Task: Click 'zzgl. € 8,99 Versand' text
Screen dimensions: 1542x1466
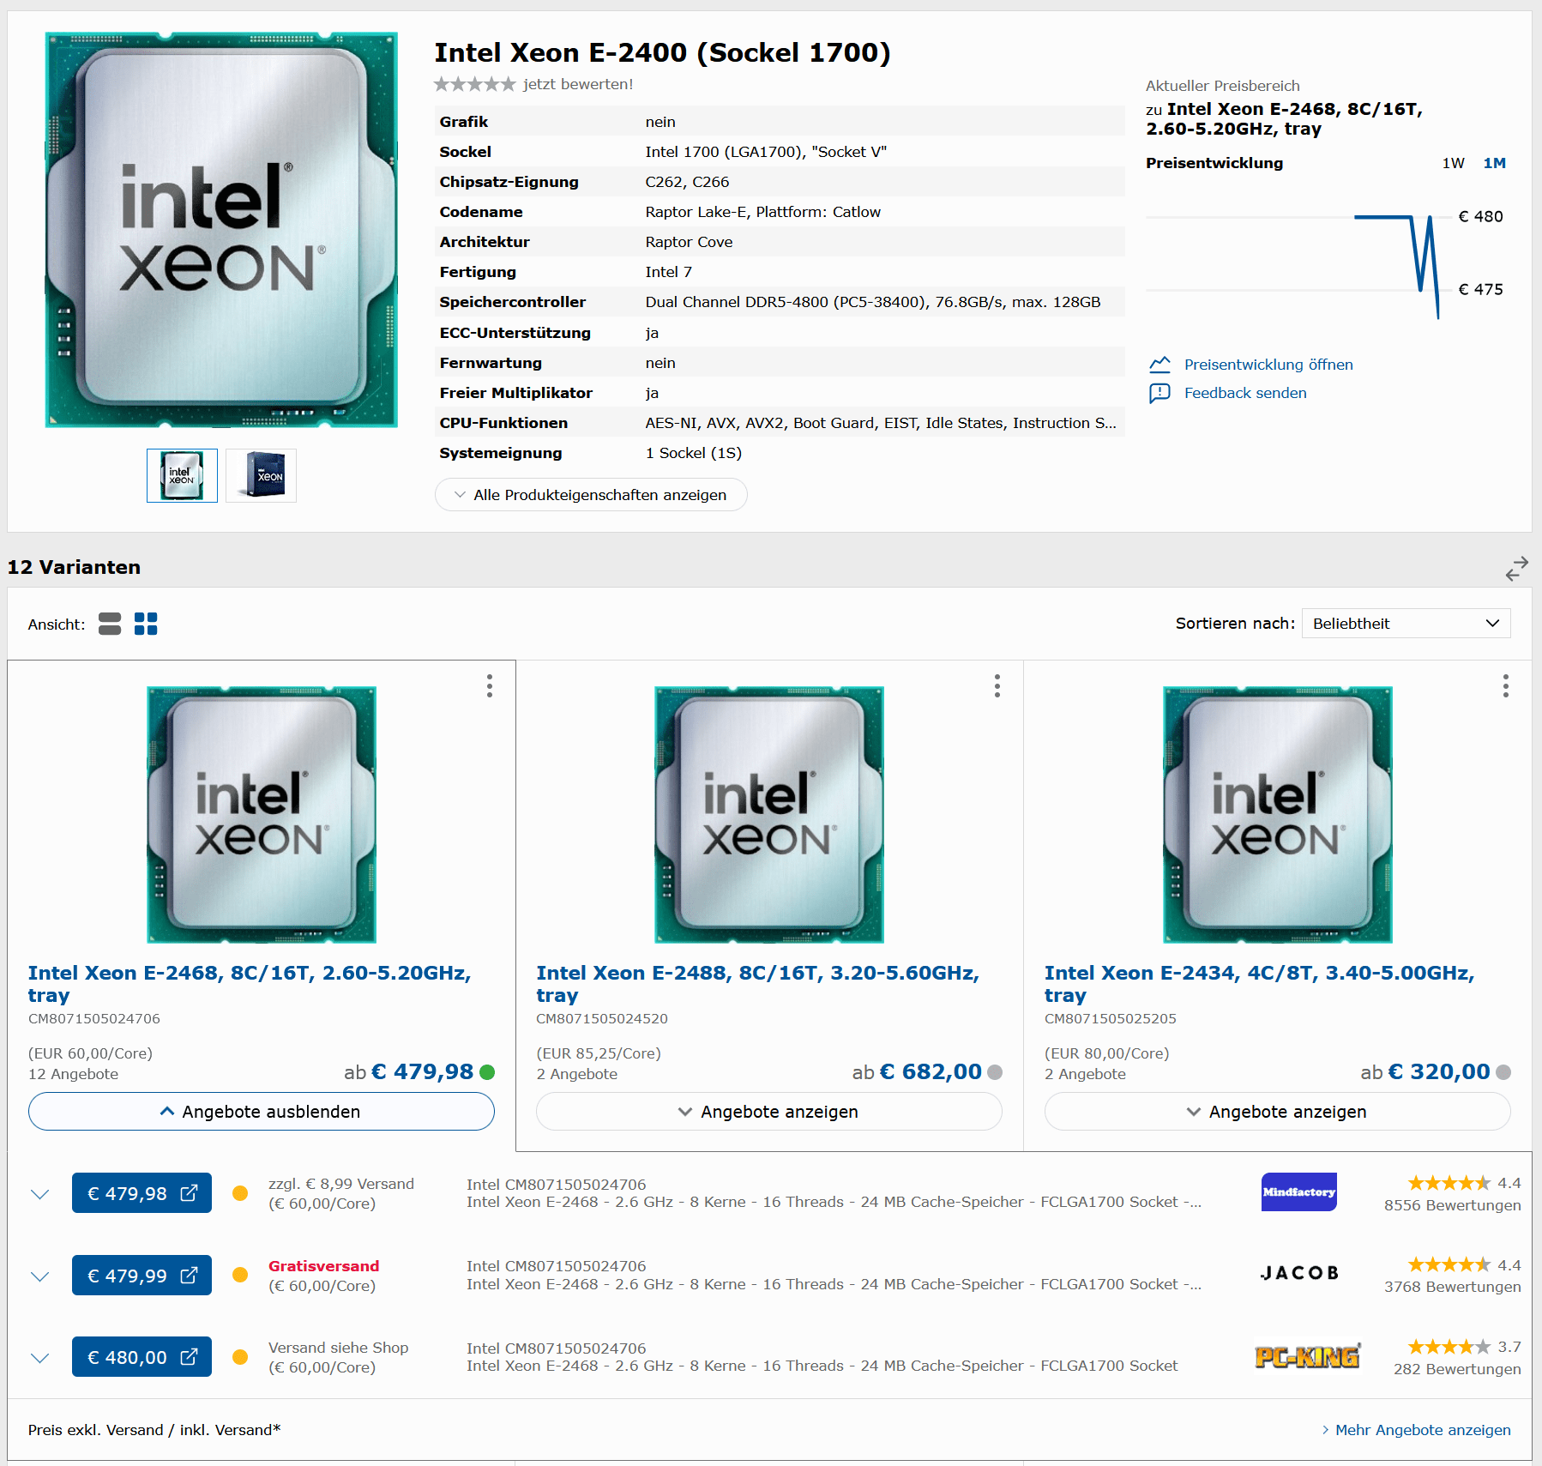Action: (341, 1184)
